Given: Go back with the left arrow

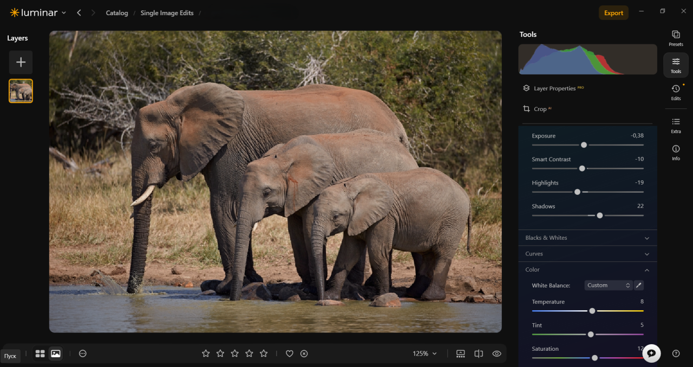Looking at the screenshot, I should tap(79, 12).
